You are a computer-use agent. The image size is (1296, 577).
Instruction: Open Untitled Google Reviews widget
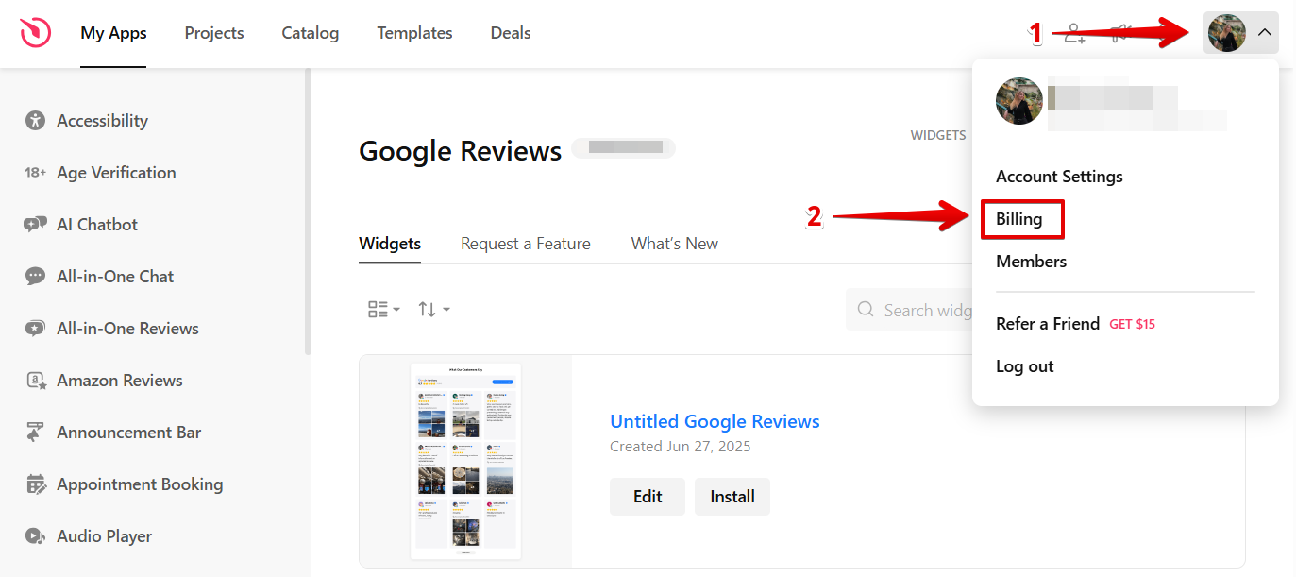pos(715,421)
